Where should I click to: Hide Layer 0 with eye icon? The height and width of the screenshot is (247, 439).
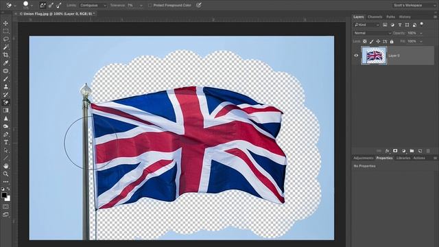coord(356,56)
